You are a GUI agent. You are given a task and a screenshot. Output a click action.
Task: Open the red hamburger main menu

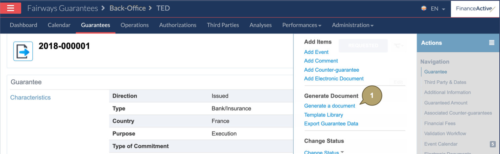click(11, 8)
